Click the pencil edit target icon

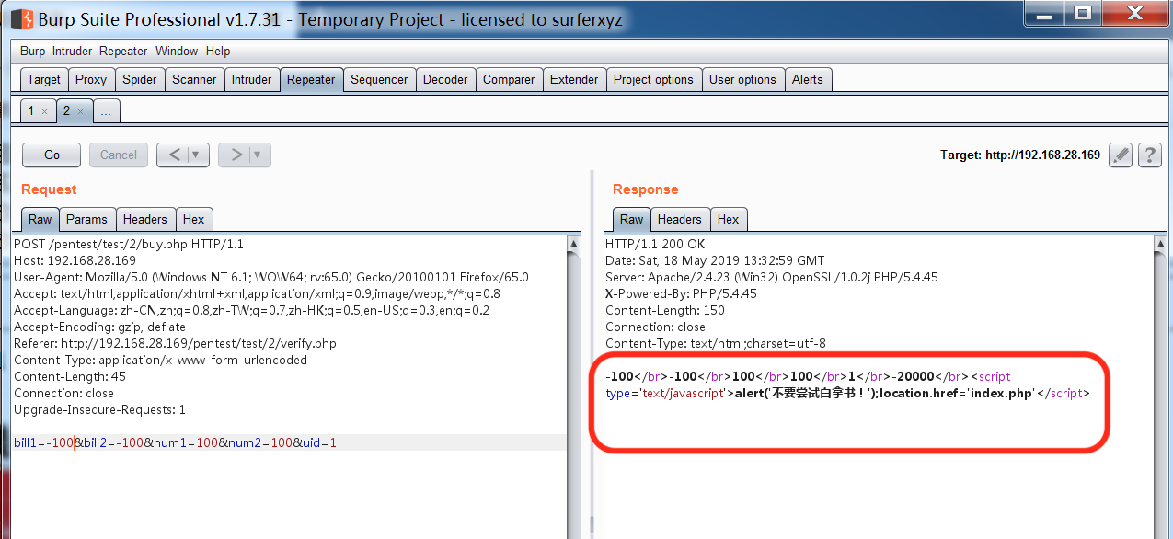click(x=1120, y=155)
